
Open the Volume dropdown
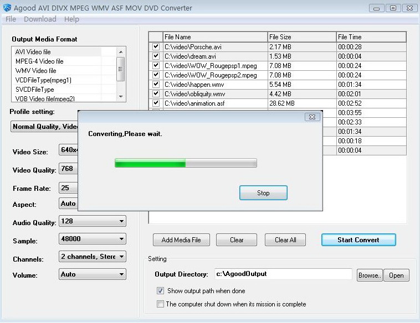point(93,274)
